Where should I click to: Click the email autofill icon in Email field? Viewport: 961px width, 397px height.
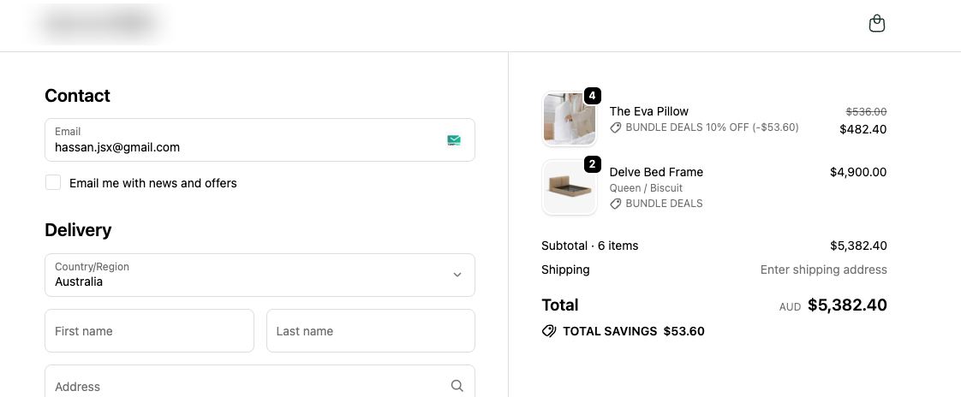[x=454, y=140]
